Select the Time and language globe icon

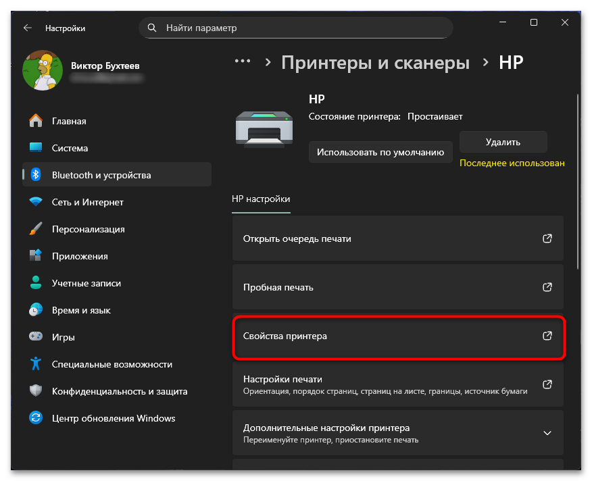coord(36,310)
